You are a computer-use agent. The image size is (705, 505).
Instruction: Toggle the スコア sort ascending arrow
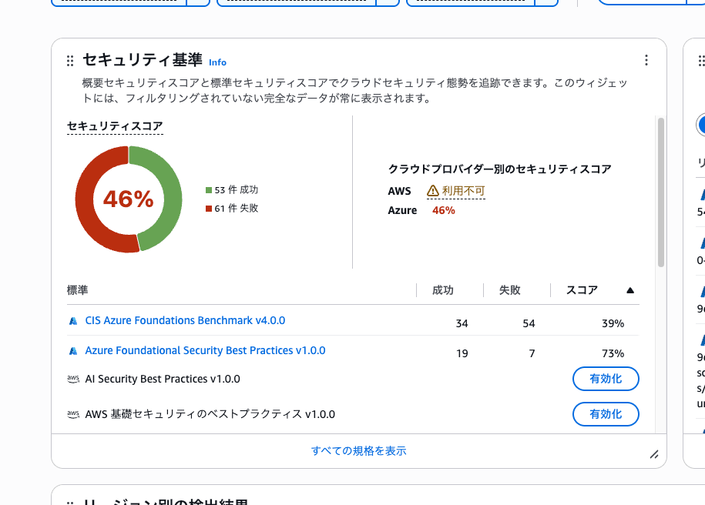pyautogui.click(x=630, y=290)
